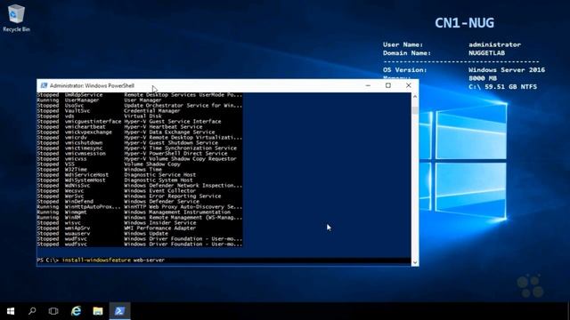Screen dimensions: 570x320
Task: Select the PowerShell taskbar icon
Action: 120,311
